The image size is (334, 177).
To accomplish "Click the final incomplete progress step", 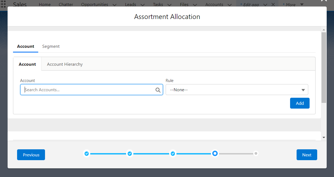I will pyautogui.click(x=256, y=154).
